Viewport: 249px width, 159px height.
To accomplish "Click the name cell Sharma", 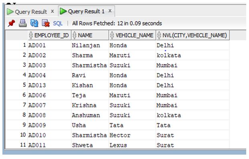I will pyautogui.click(x=90, y=55).
